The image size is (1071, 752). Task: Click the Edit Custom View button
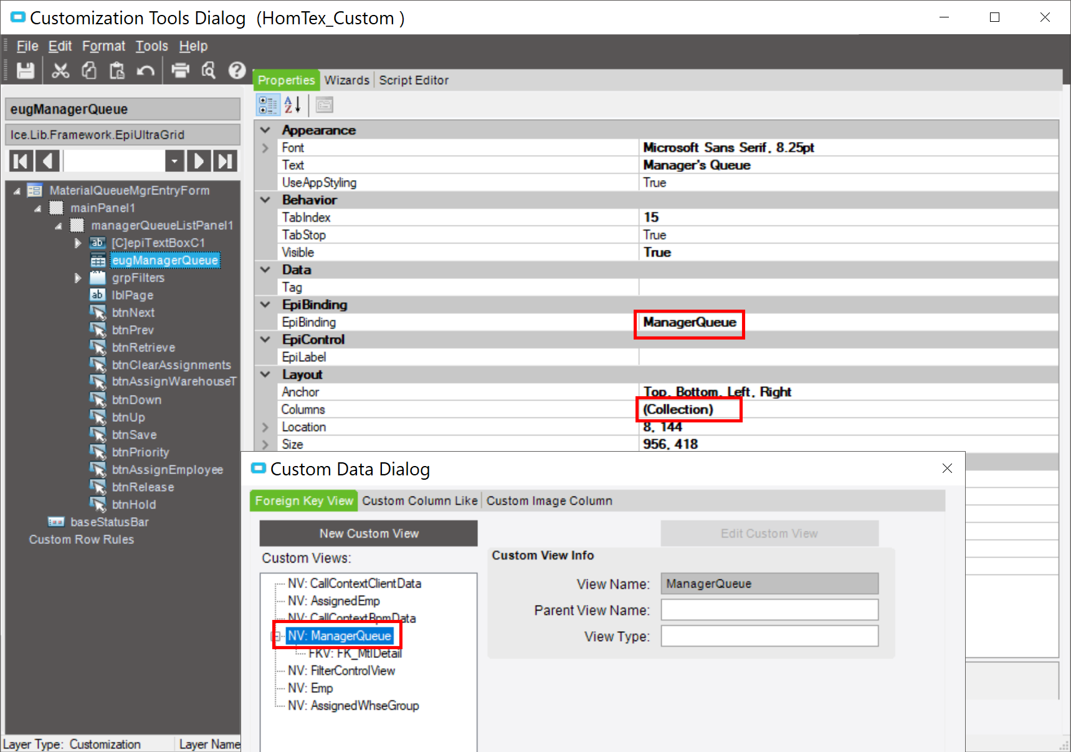click(769, 533)
